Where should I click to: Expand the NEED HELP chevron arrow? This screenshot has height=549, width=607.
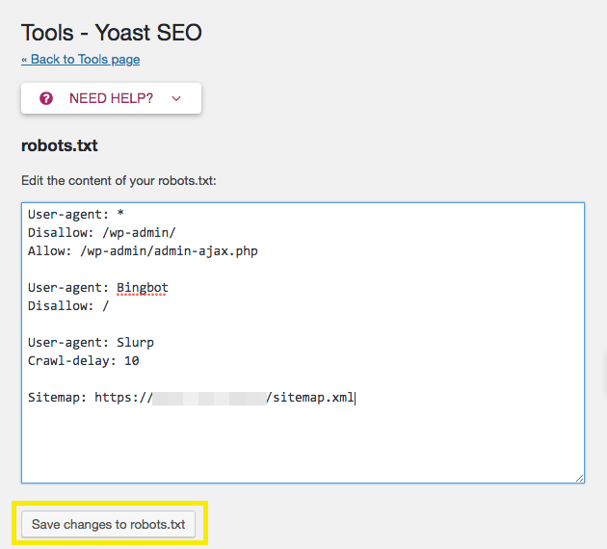[175, 98]
